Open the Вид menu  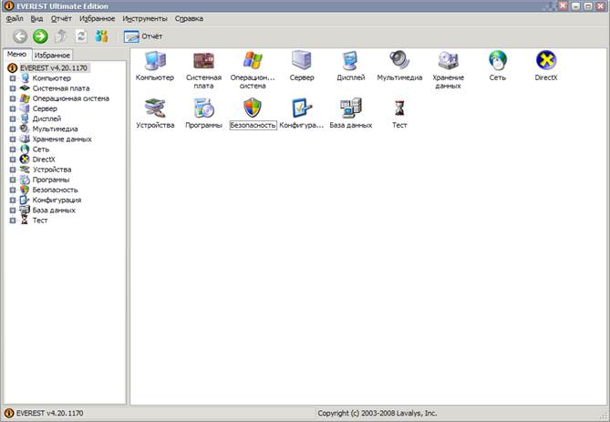tap(37, 18)
